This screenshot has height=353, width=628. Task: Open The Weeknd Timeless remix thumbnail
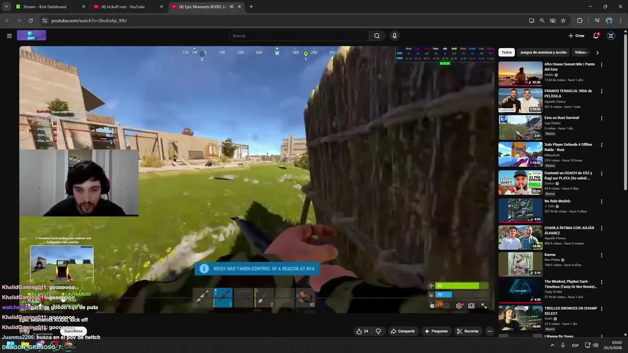pos(521,290)
